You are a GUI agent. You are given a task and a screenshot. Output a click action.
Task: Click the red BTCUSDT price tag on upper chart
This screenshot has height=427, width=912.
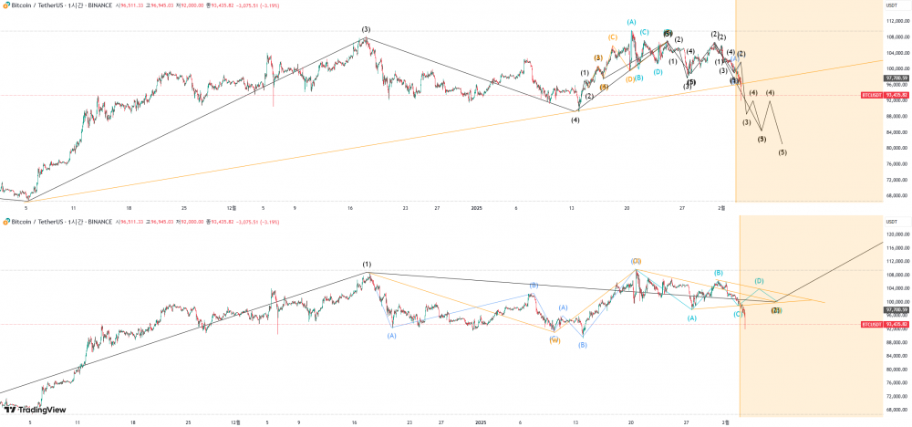(x=872, y=95)
